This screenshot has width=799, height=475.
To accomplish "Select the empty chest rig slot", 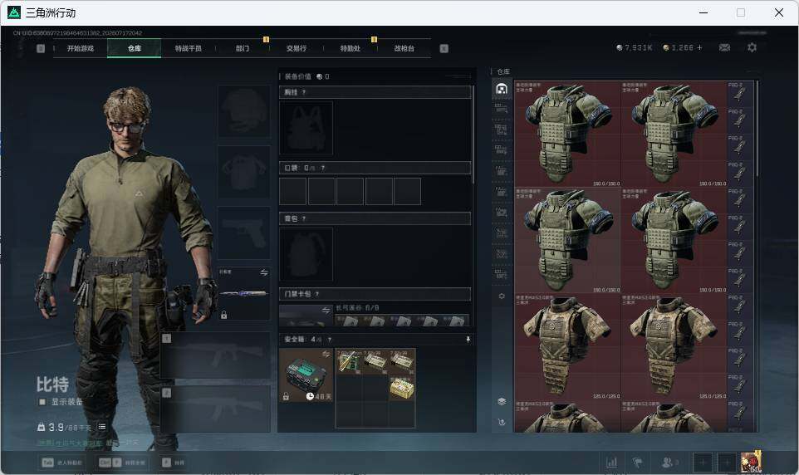I will tap(306, 127).
